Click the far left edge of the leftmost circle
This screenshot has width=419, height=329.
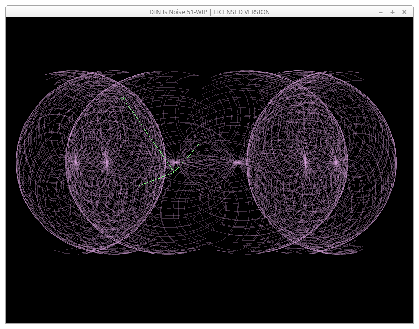pos(16,162)
